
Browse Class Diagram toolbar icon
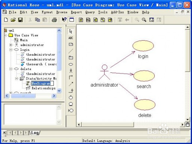[x=81, y=20]
